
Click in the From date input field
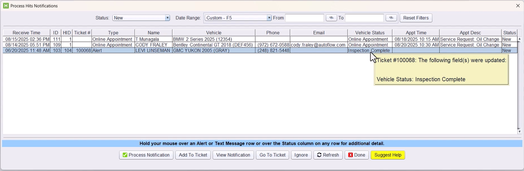point(304,18)
